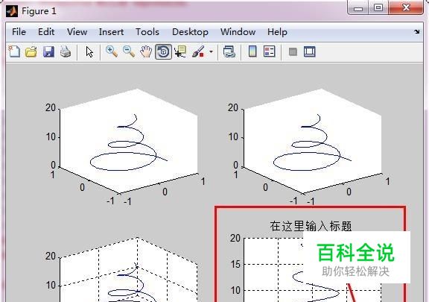This screenshot has height=302, width=429.
Task: Click the Hide Plot Tools icon
Action: 293,51
